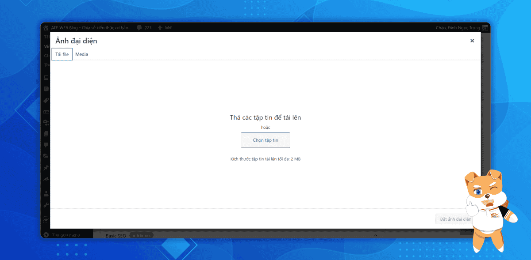Collapse menu using the Thu gọn menu arrow

(46, 235)
